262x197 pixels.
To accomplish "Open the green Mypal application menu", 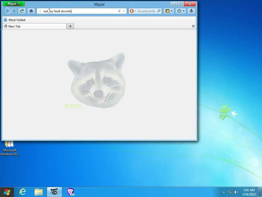I will tap(14, 4).
